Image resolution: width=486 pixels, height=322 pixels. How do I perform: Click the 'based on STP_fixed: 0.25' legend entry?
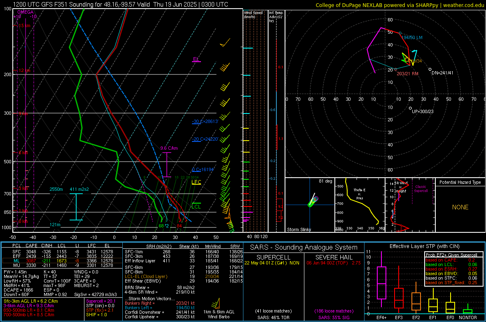tap(451, 283)
